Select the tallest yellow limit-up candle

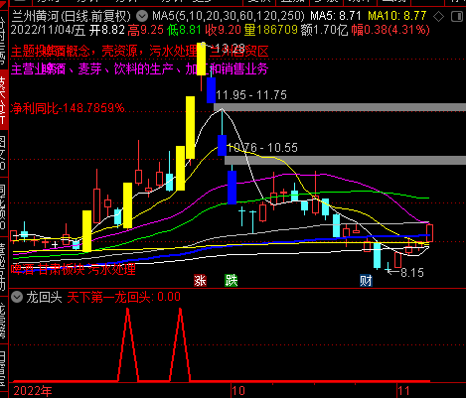(190, 128)
